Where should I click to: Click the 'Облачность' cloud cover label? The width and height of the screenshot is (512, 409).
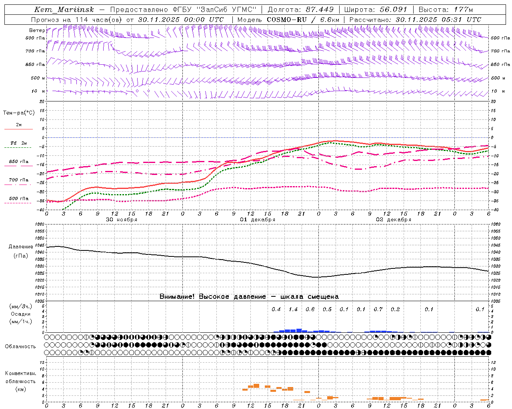tap(20, 347)
